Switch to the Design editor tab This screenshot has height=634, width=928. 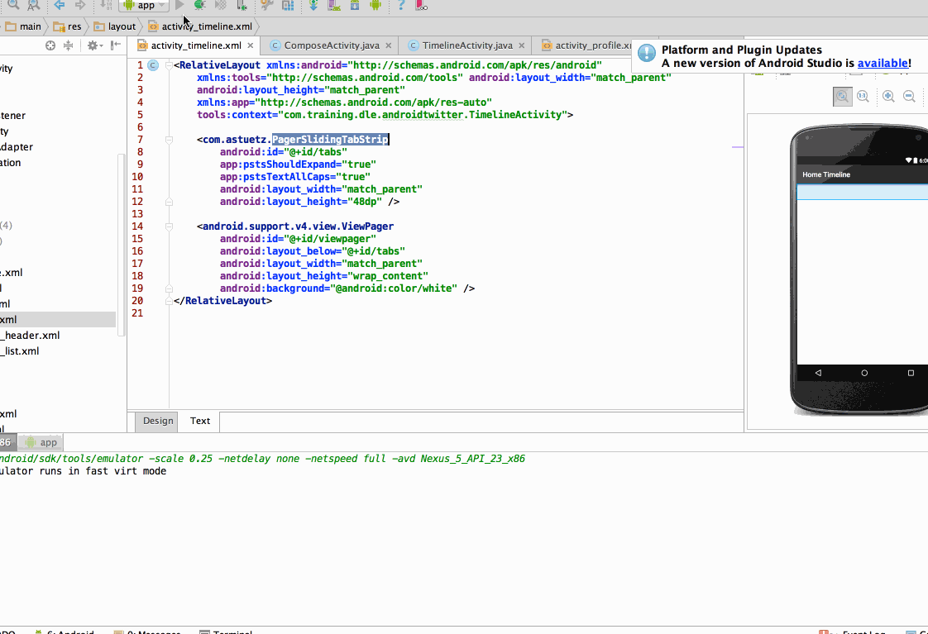point(157,421)
